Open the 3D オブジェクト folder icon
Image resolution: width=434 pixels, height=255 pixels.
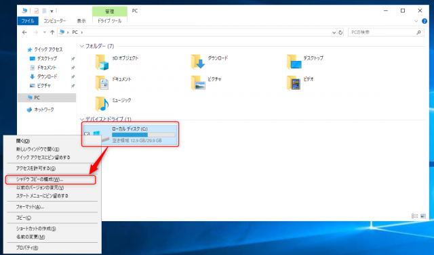(x=102, y=62)
